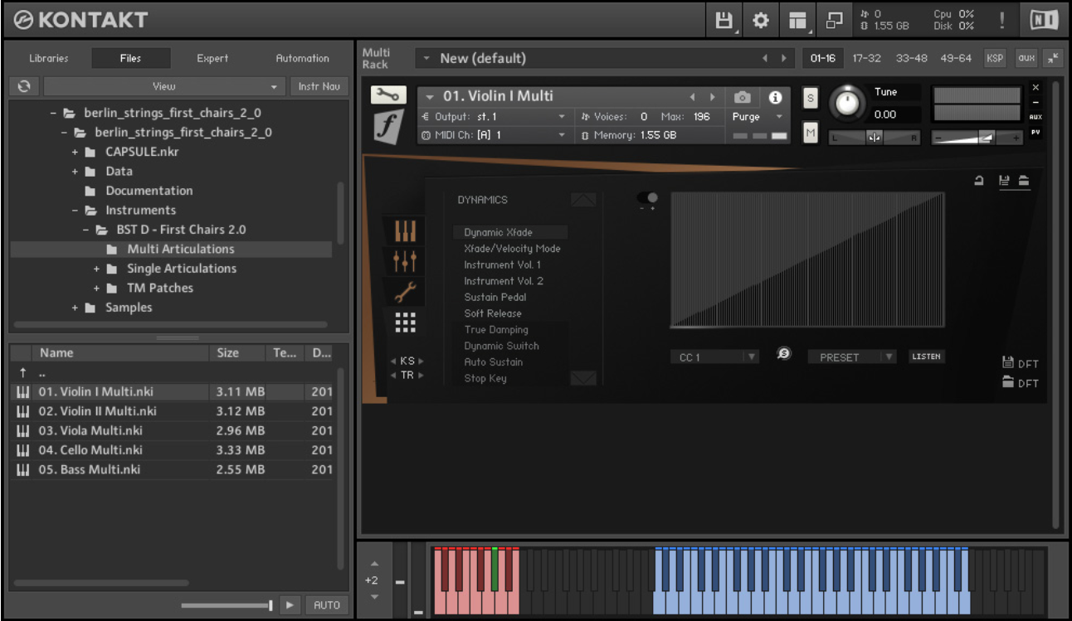1072x621 pixels.
Task: Click the lock icon above curve editor
Action: click(979, 180)
